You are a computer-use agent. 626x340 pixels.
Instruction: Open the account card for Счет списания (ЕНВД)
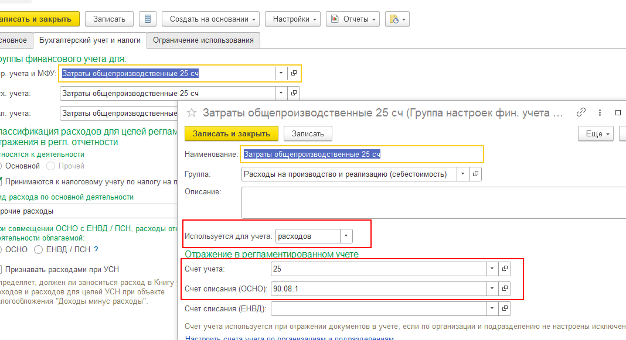coord(505,308)
